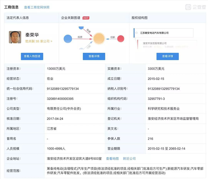Viewport: 208px width, 179px height.
Task: Click the 登记机关 label
Action: click(114, 119)
